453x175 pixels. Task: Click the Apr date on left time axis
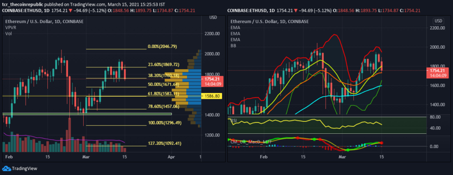pos(172,157)
